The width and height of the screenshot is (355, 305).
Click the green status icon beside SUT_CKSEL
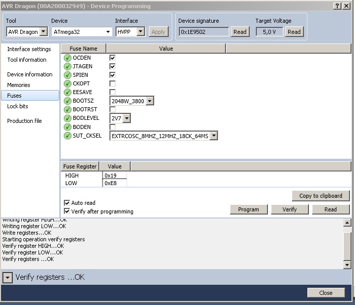(x=67, y=136)
